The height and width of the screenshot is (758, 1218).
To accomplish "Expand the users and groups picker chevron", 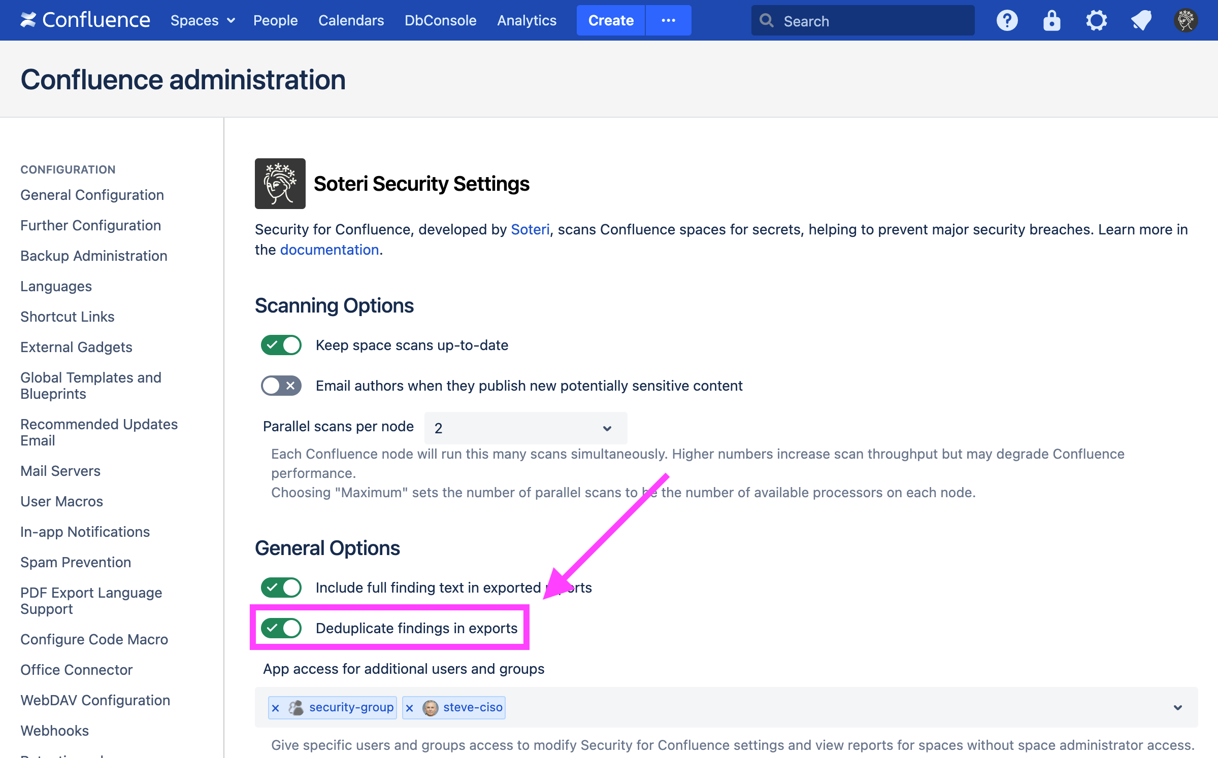I will (1176, 707).
